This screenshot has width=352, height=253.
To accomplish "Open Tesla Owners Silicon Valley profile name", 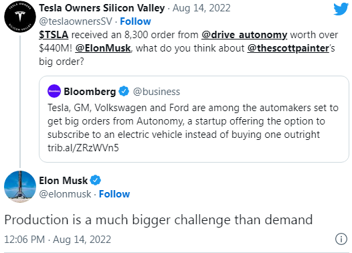I will coord(102,8).
